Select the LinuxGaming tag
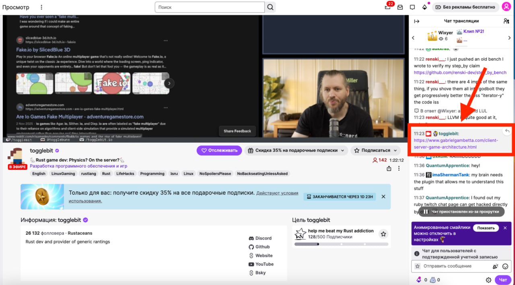The height and width of the screenshot is (285, 515). (63, 173)
